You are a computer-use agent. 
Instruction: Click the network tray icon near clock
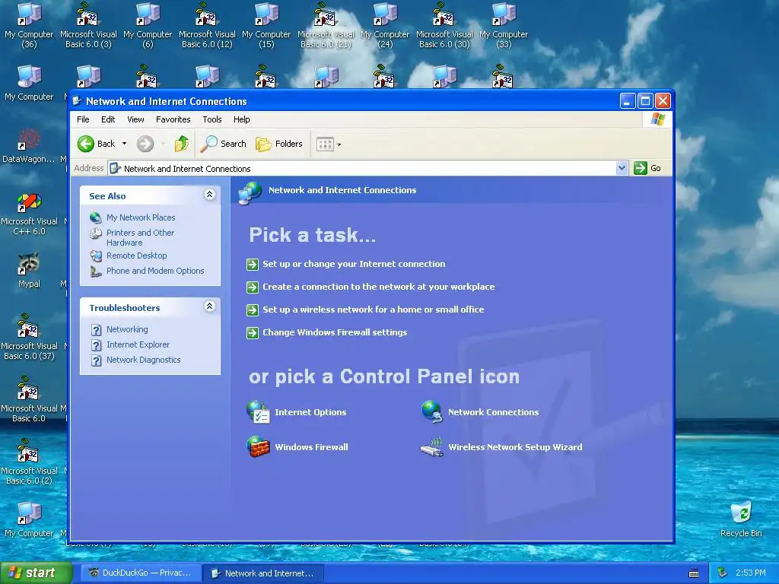pos(723,573)
